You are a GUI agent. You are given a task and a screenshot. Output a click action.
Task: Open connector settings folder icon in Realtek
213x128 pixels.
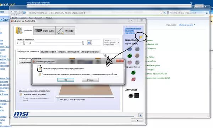[141, 37]
